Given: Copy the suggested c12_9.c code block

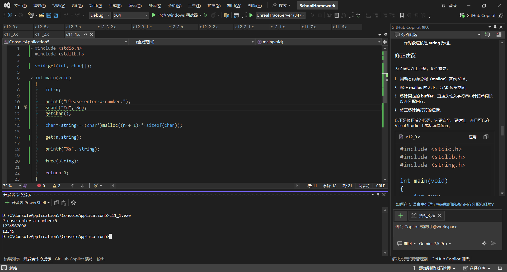Looking at the screenshot, I should click(x=486, y=137).
